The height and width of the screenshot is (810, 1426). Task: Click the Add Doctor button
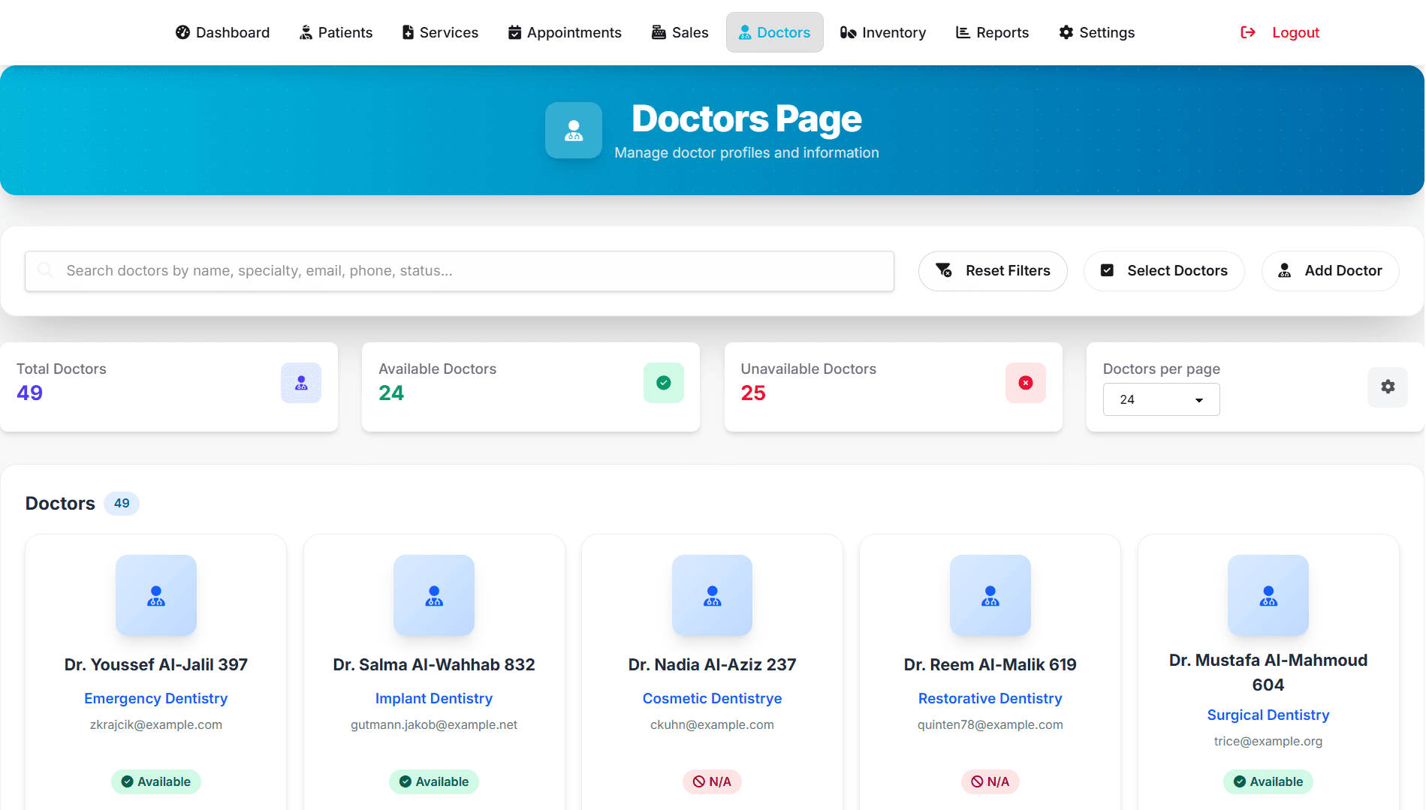coord(1331,270)
